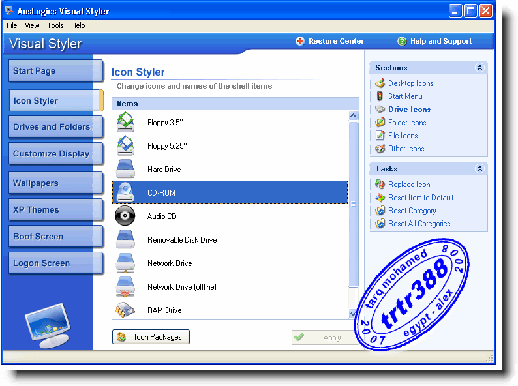Click the Floppy 3.5" drive icon
The image size is (518, 386).
(125, 122)
